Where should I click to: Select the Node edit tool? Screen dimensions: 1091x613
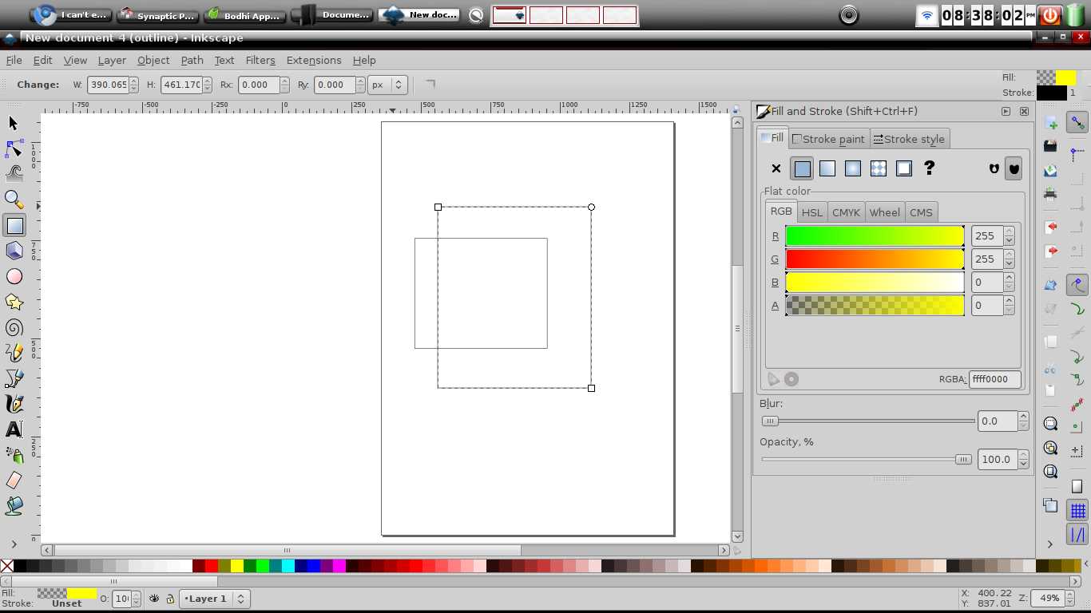(14, 148)
